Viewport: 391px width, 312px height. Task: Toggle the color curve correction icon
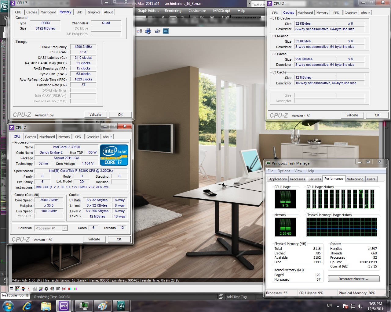tap(40, 289)
